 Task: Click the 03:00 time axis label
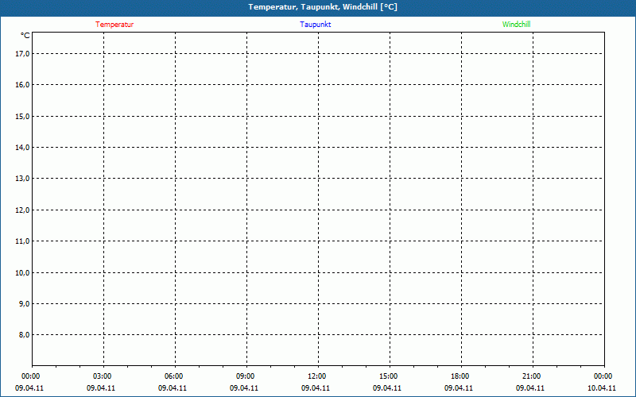click(102, 376)
